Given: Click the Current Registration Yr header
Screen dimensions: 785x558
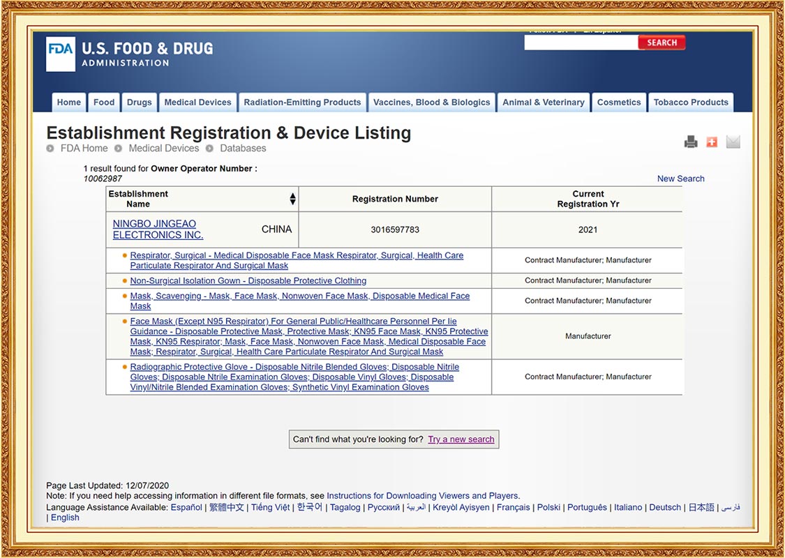Looking at the screenshot, I should tap(588, 199).
